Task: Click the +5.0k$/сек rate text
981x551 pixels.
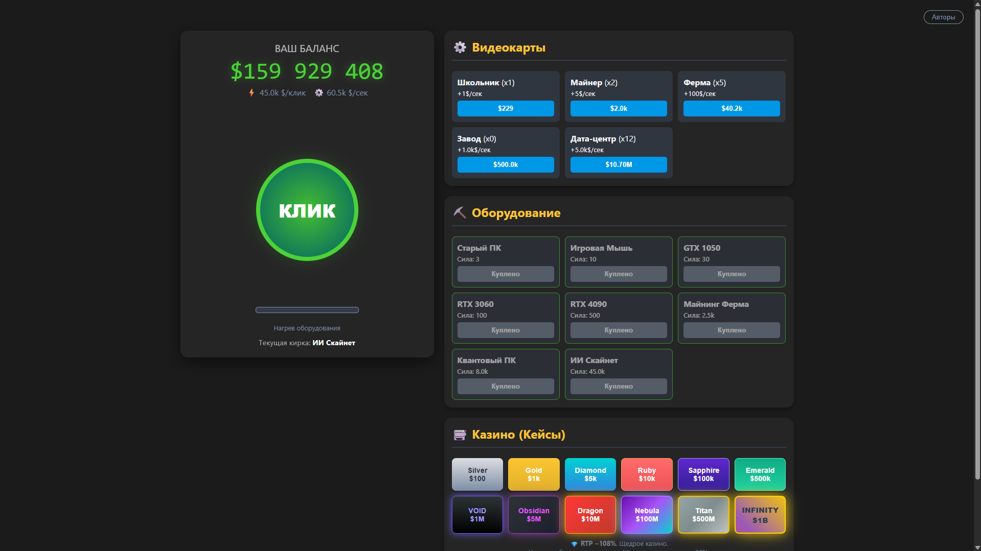Action: tap(587, 150)
